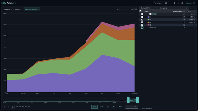Open the Elektro (BEV) fuel type dropdown
This screenshot has width=198, height=111.
(149, 8)
